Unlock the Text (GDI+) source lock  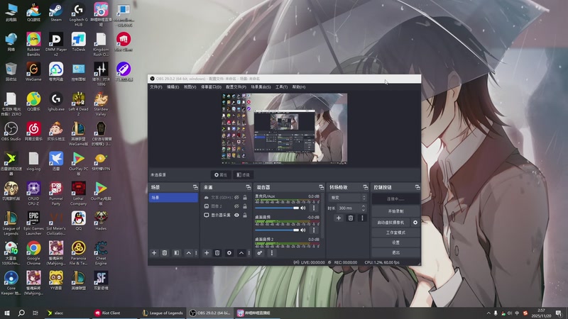[x=245, y=198]
